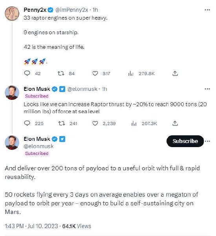Open @imPenny2x profile handle link
The height and width of the screenshot is (236, 216).
[72, 10]
